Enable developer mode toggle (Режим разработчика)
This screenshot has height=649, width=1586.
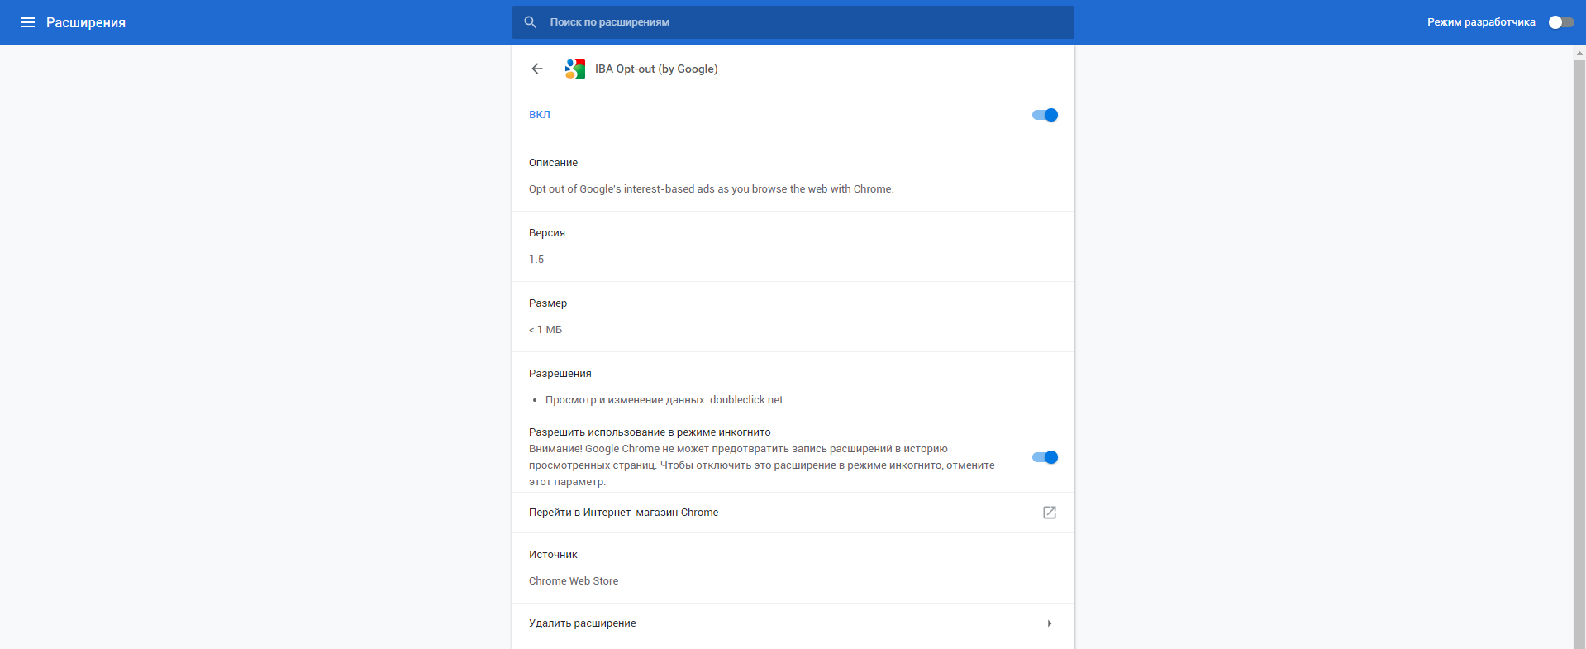[1560, 22]
